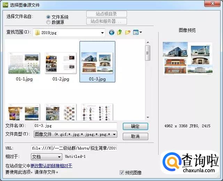Go up one folder level
Viewport: 223px width, 181px height.
point(120,33)
